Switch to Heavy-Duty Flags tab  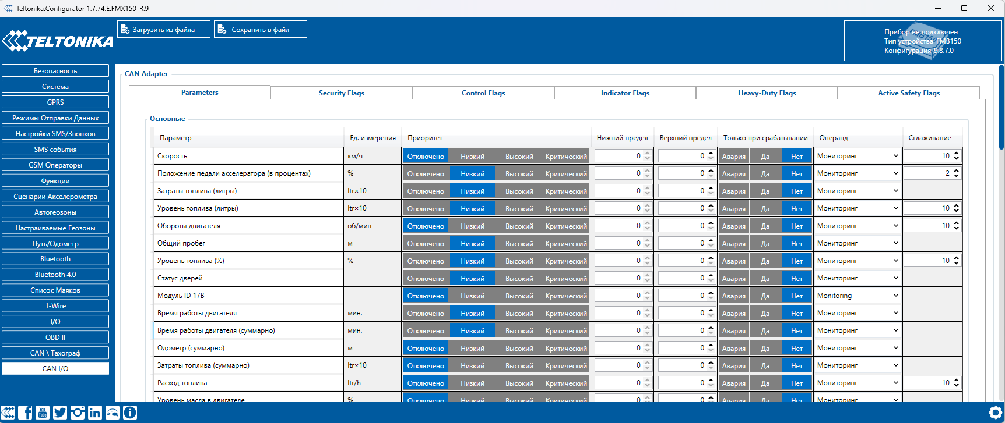767,93
